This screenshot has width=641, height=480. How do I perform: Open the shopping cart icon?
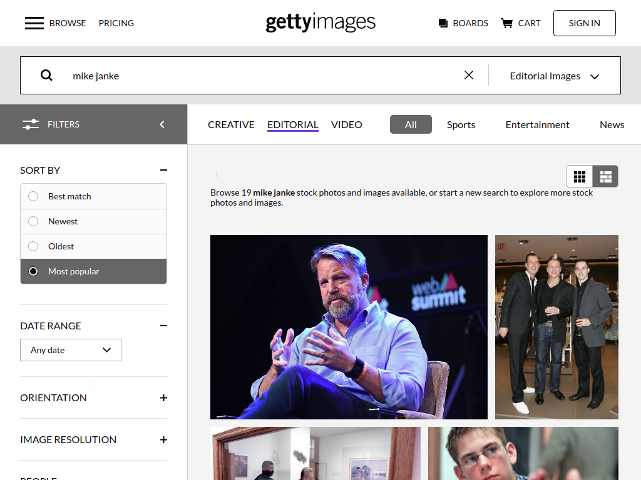point(507,23)
